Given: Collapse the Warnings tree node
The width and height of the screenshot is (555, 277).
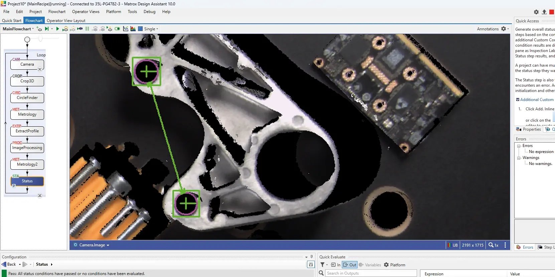Looking at the screenshot, I should pos(519,158).
